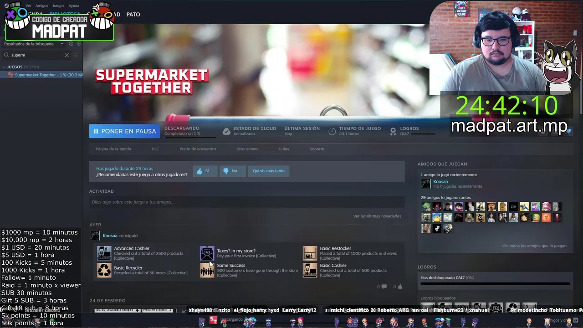
Task: Click the Basic Cashier achievement icon
Action: point(310,270)
